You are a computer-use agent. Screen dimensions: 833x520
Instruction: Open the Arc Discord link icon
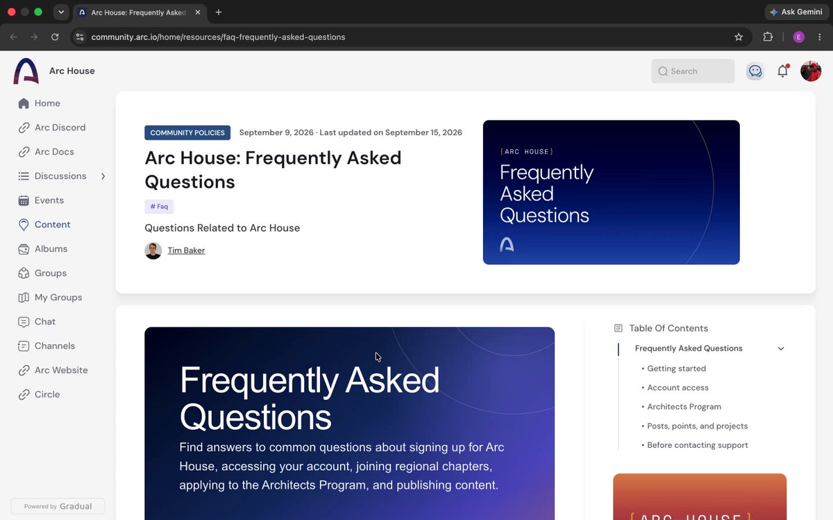coord(24,128)
